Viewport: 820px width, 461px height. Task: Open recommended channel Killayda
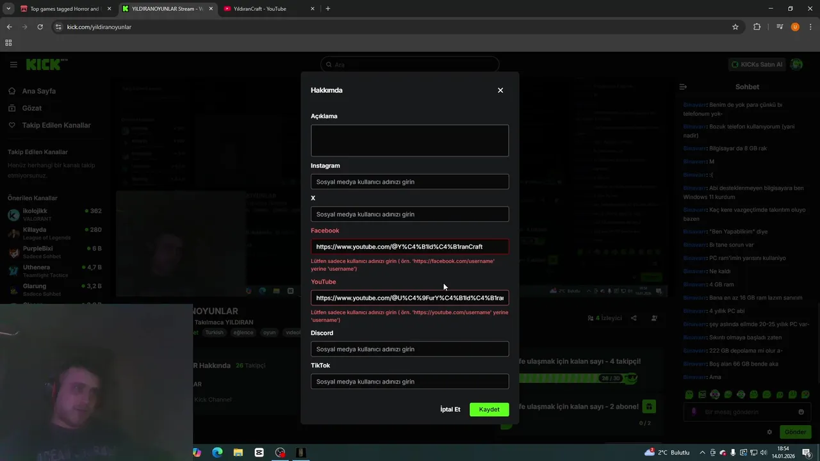point(54,233)
